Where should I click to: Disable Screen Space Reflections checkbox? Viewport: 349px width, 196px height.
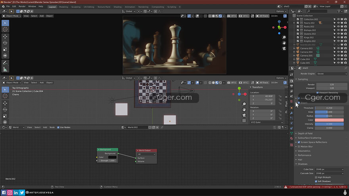[x=299, y=142]
